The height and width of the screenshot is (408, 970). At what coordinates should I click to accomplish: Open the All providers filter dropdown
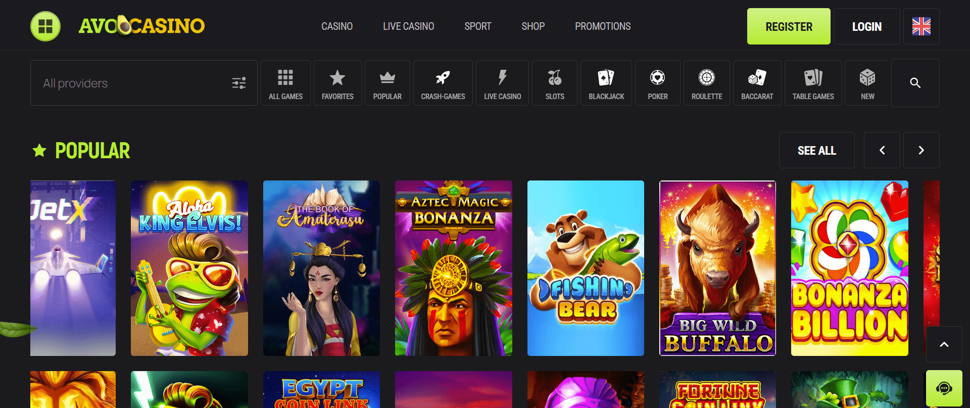tap(144, 83)
